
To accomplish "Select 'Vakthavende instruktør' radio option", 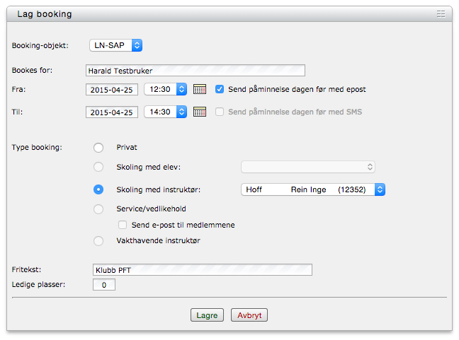I will point(98,241).
